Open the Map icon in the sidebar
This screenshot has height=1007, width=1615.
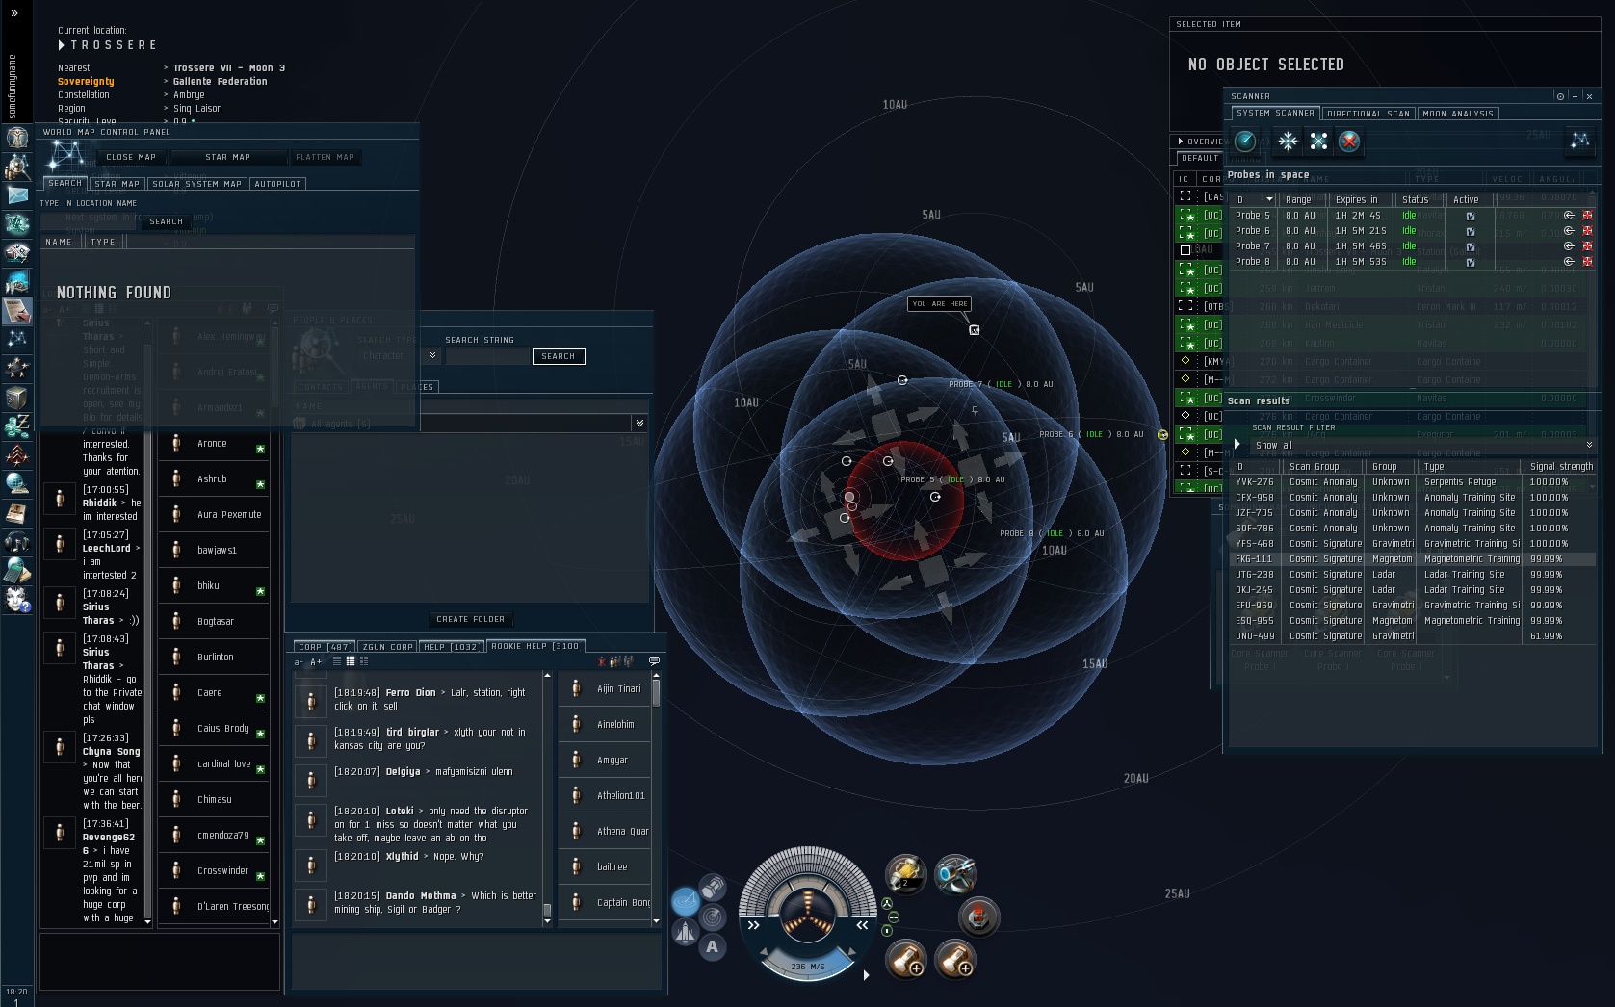click(17, 340)
